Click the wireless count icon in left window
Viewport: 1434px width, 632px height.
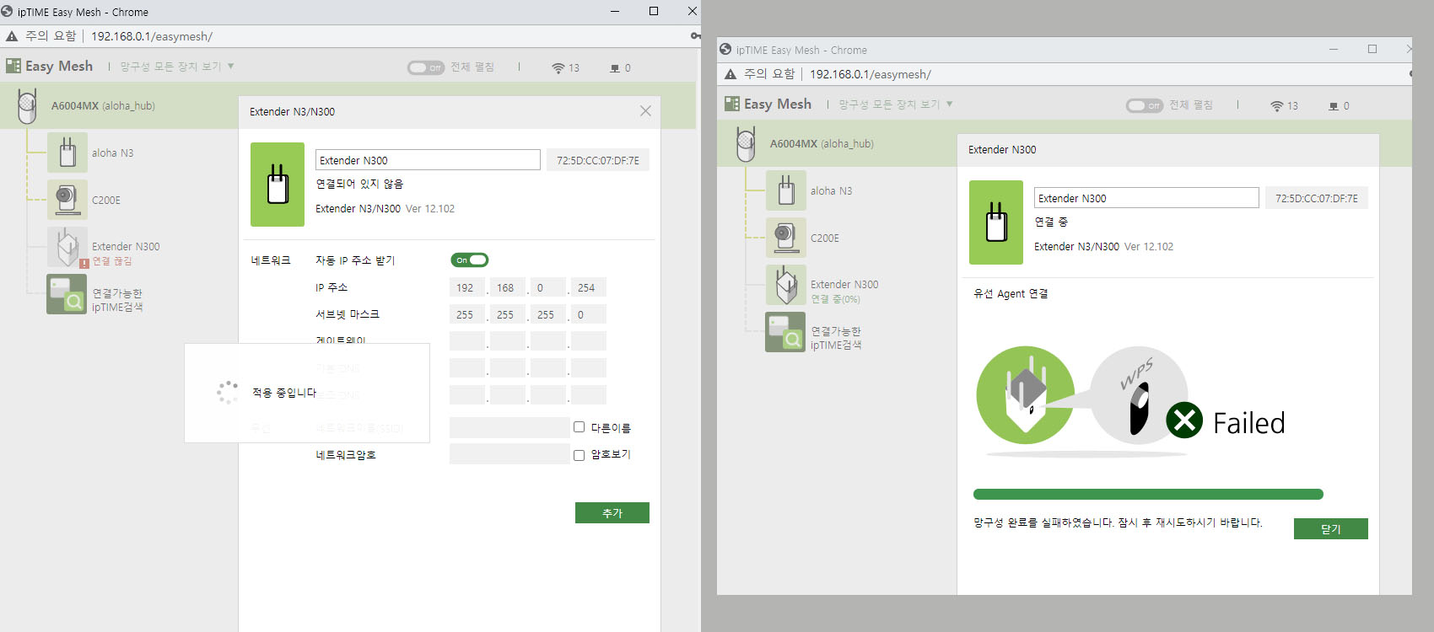pos(558,68)
